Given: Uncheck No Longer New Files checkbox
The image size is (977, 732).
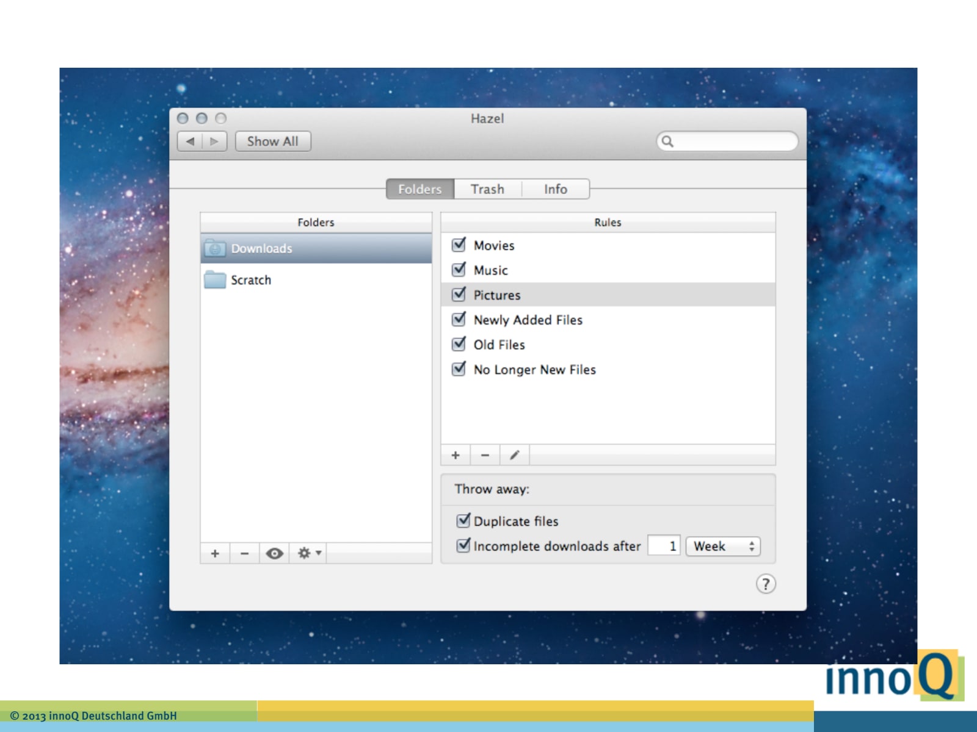Looking at the screenshot, I should click(459, 369).
